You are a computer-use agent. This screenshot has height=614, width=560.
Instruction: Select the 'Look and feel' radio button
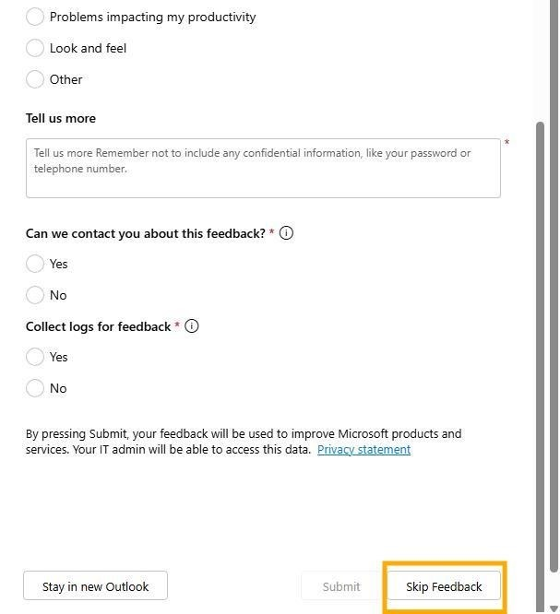[x=34, y=48]
